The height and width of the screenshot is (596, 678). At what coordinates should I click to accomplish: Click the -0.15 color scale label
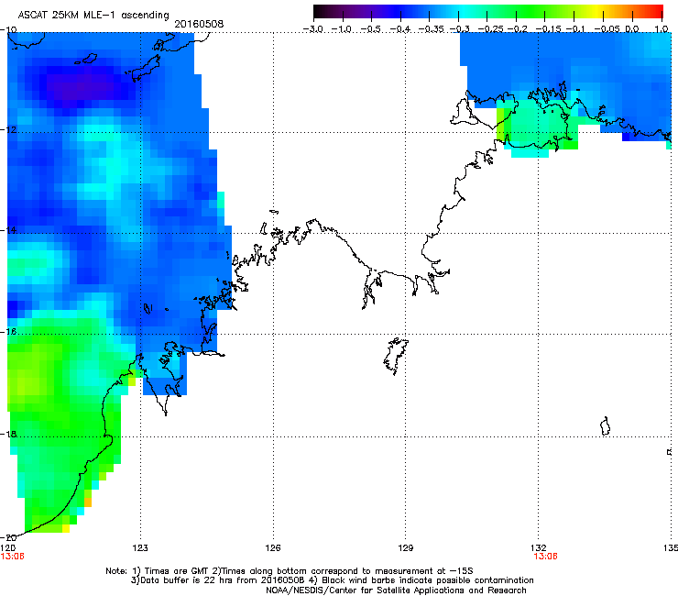coord(548,29)
